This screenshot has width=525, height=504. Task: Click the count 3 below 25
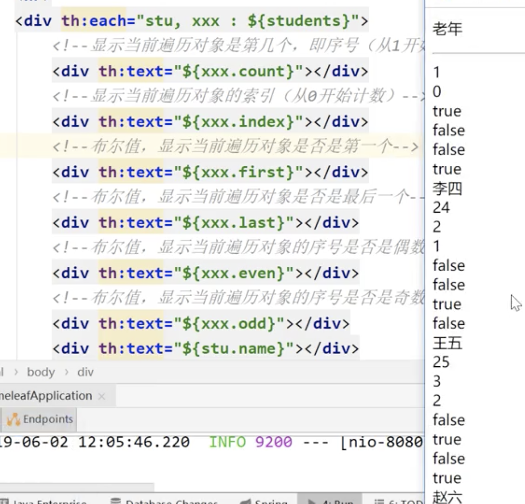click(x=437, y=381)
